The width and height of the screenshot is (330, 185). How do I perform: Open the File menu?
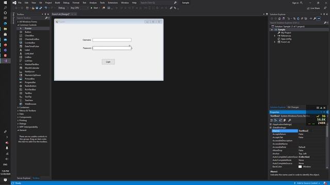tap(20, 3)
